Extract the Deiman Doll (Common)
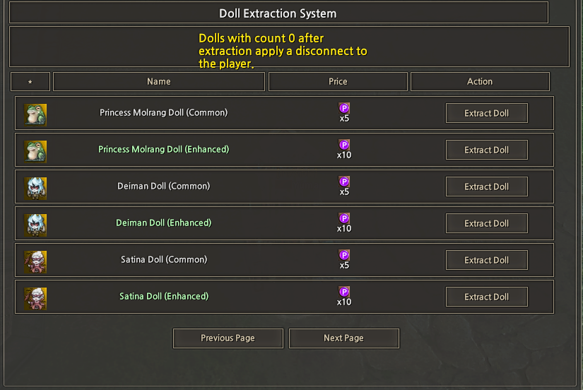Screen dimensions: 583x390 pyautogui.click(x=486, y=187)
